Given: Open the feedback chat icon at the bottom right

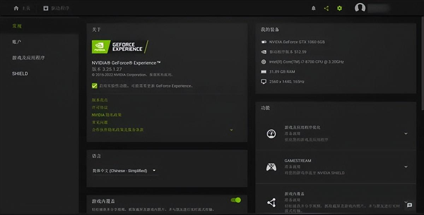Looking at the screenshot, I should tap(410, 205).
